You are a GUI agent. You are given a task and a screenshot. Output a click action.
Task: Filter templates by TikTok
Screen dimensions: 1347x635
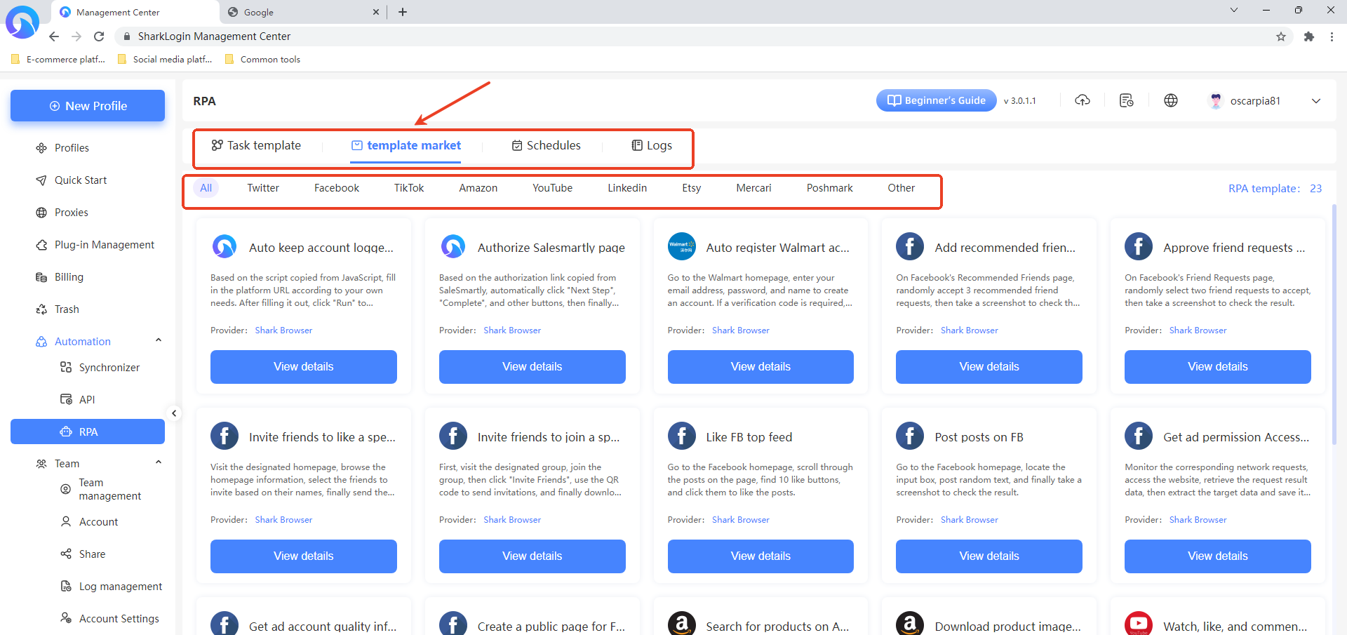(x=409, y=188)
